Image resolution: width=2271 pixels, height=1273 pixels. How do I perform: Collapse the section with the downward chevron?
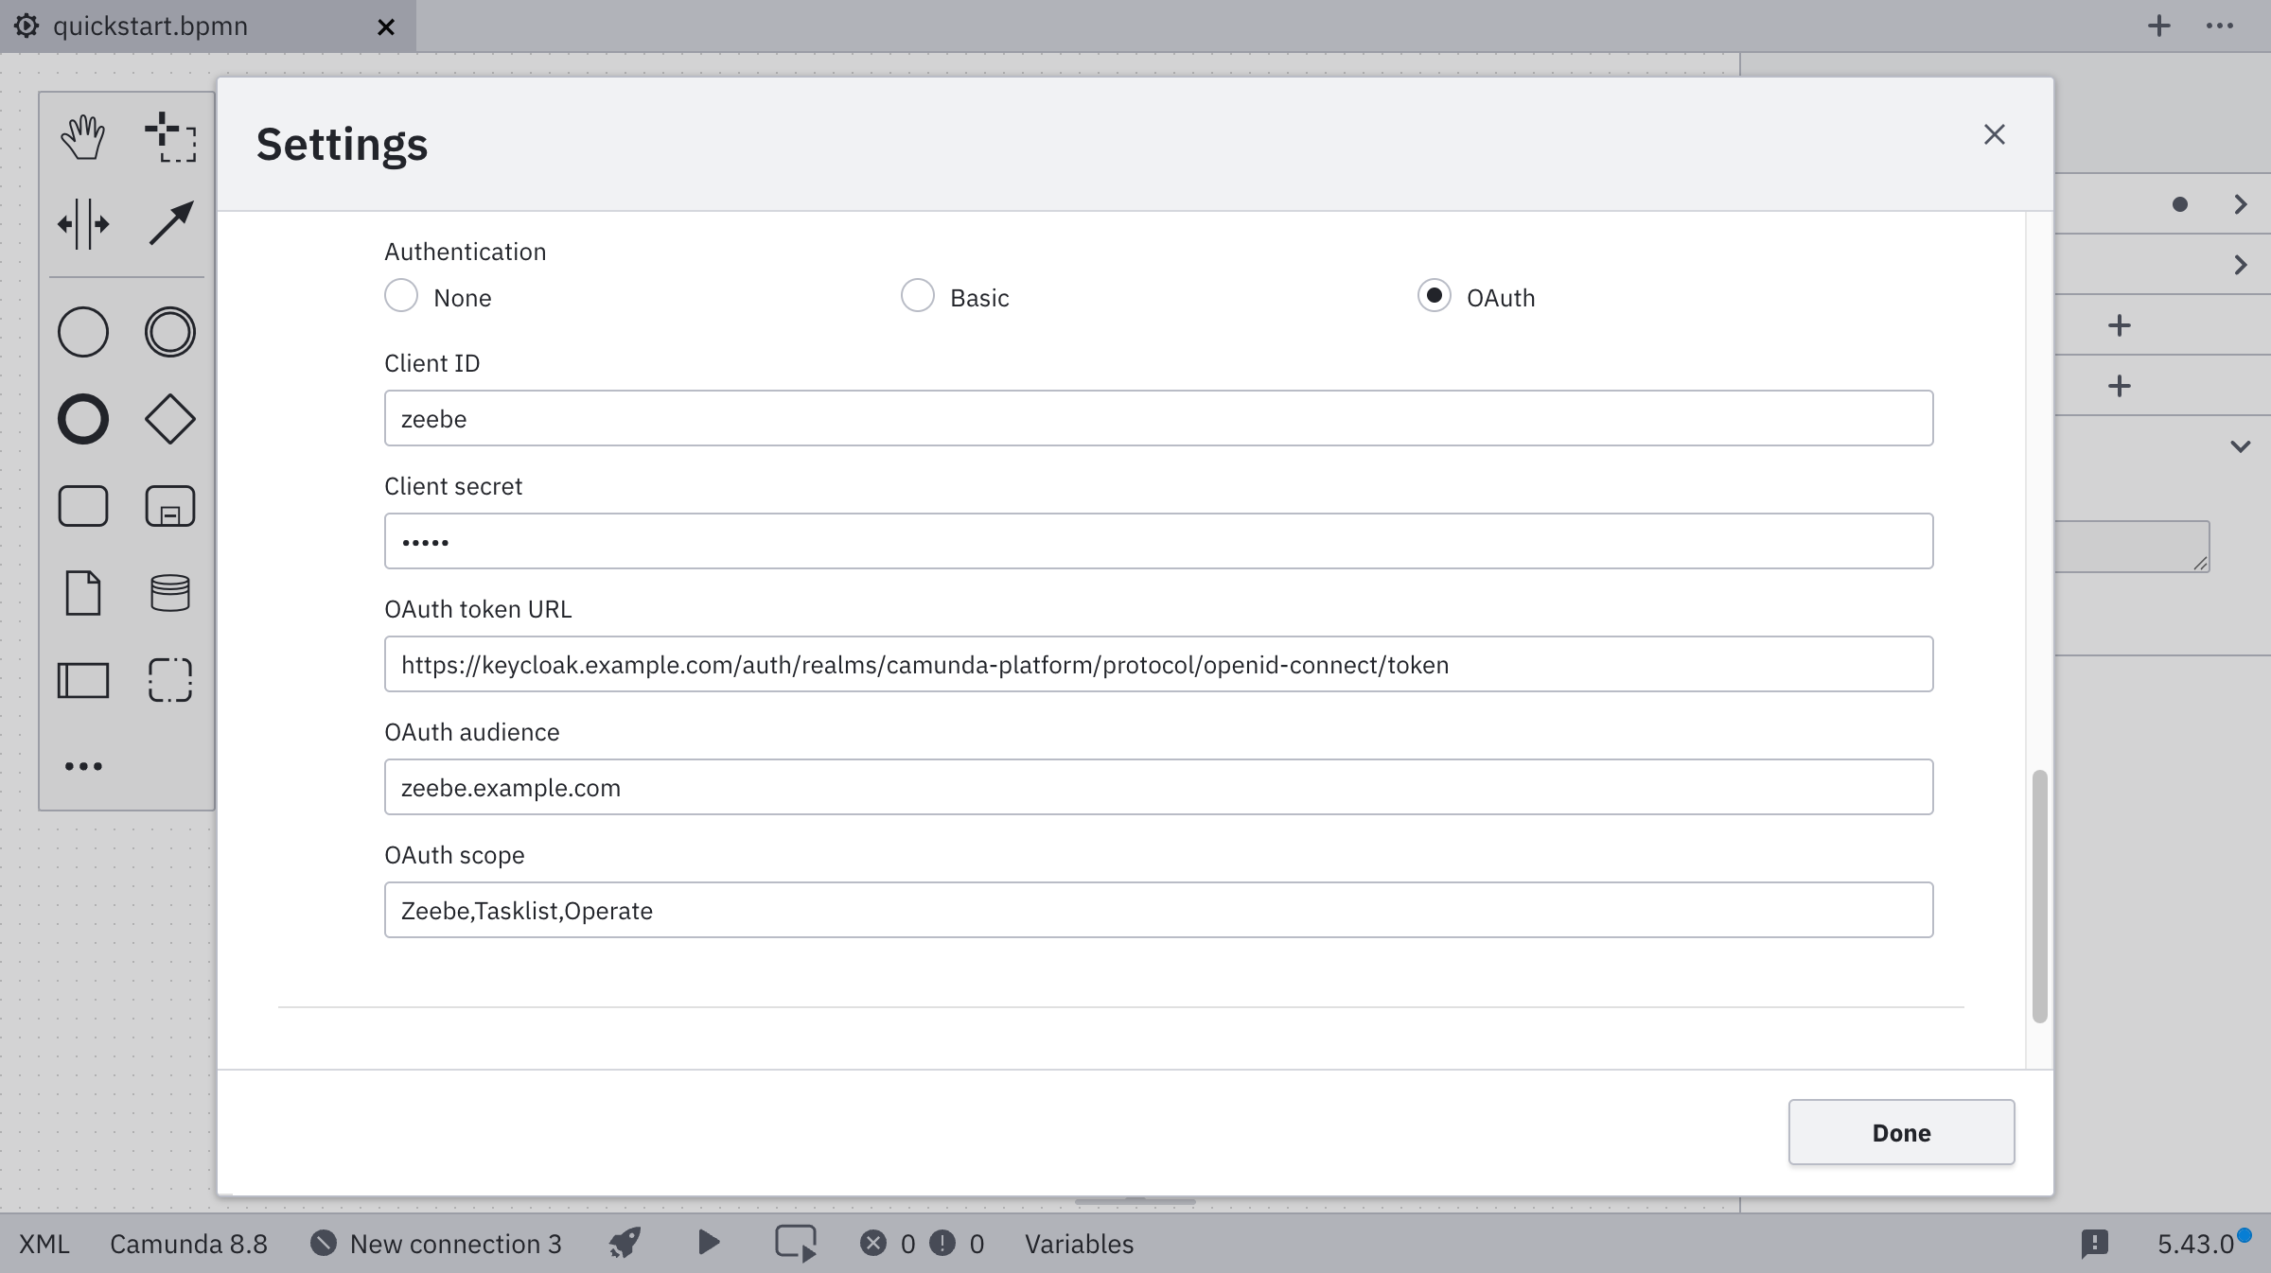click(2241, 445)
